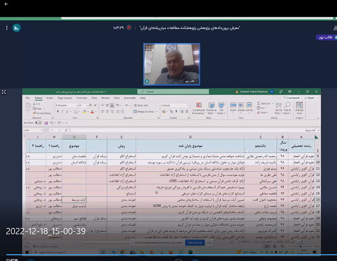Toggle Wrap Text for cells
Image resolution: width=337 pixels, height=261 pixels.
141,105
